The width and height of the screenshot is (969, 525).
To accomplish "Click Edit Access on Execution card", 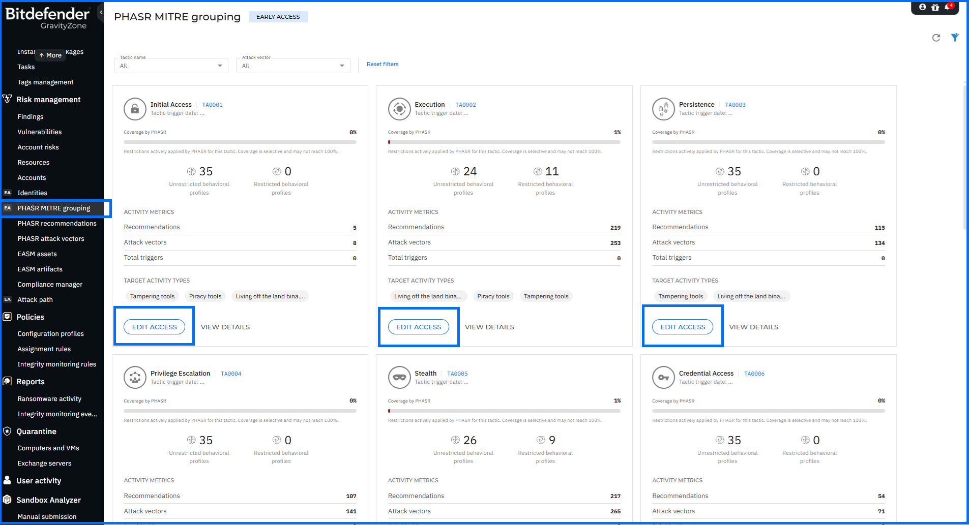I will 419,327.
